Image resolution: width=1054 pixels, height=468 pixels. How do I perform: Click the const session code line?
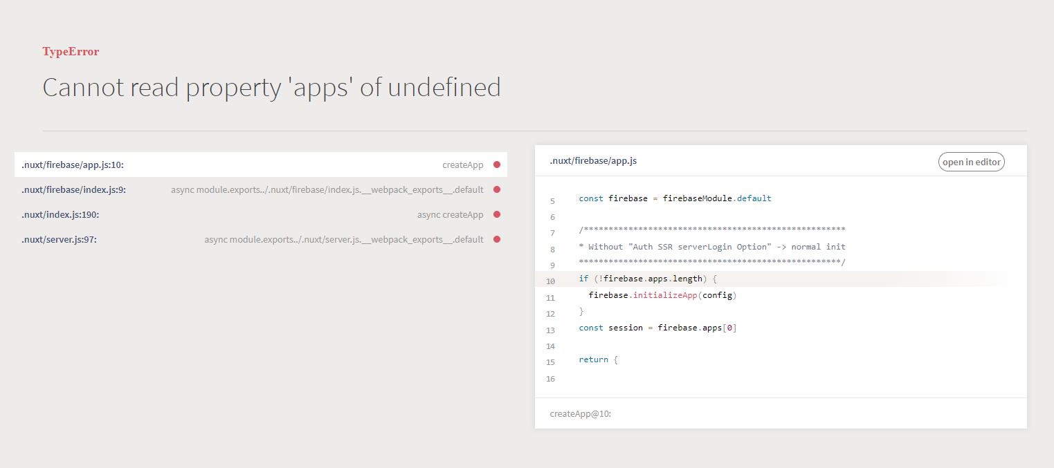(x=657, y=328)
